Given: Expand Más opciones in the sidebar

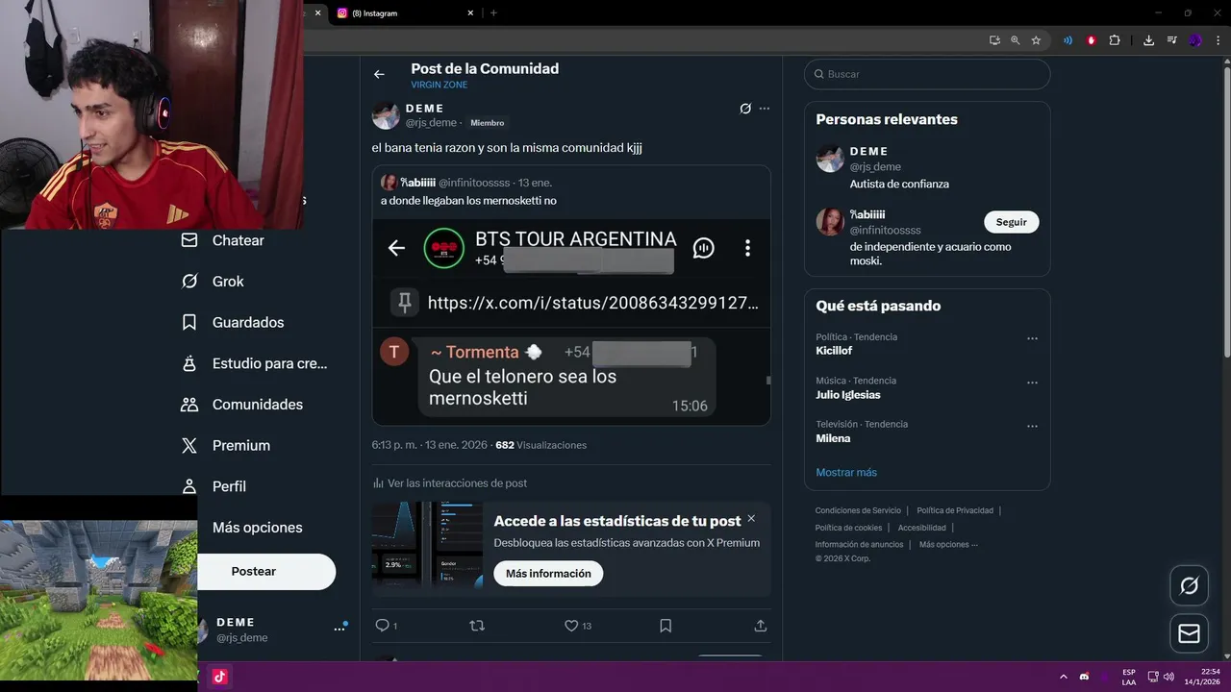Looking at the screenshot, I should coord(257,528).
